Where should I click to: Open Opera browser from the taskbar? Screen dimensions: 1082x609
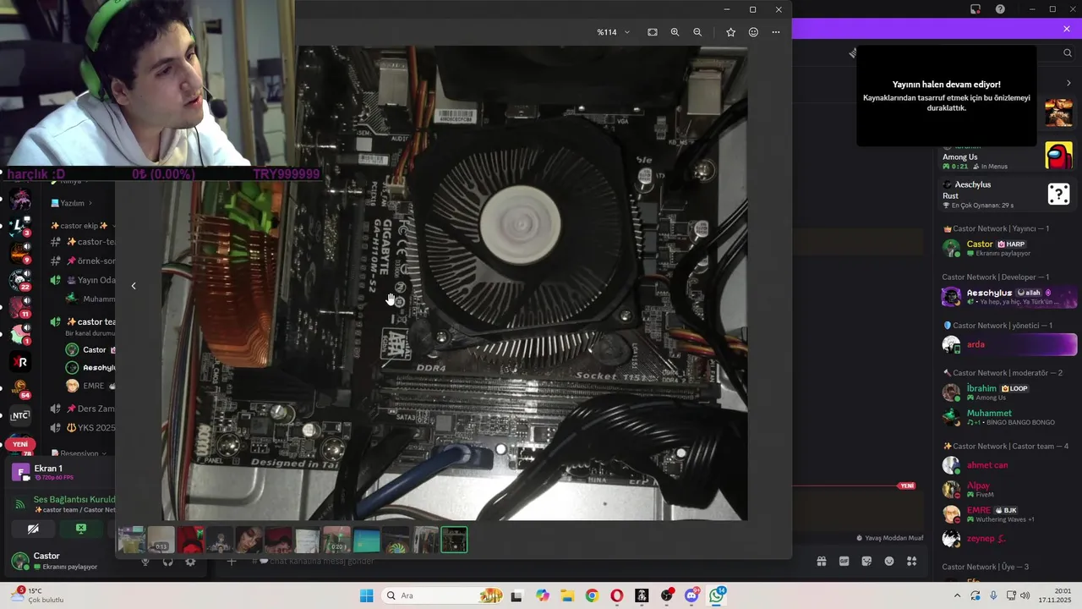[617, 595]
